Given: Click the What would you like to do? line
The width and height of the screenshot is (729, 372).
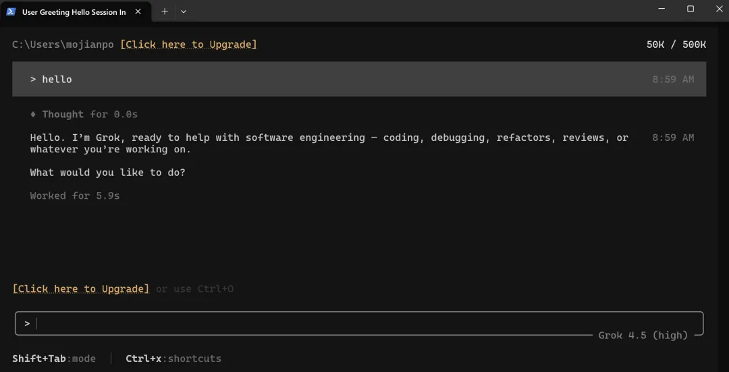Looking at the screenshot, I should pos(108,173).
